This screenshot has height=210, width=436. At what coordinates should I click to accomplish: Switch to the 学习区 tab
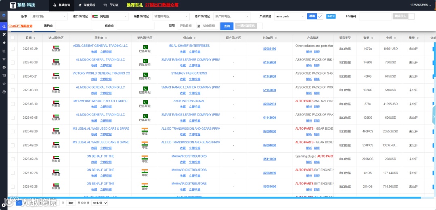[110, 5]
